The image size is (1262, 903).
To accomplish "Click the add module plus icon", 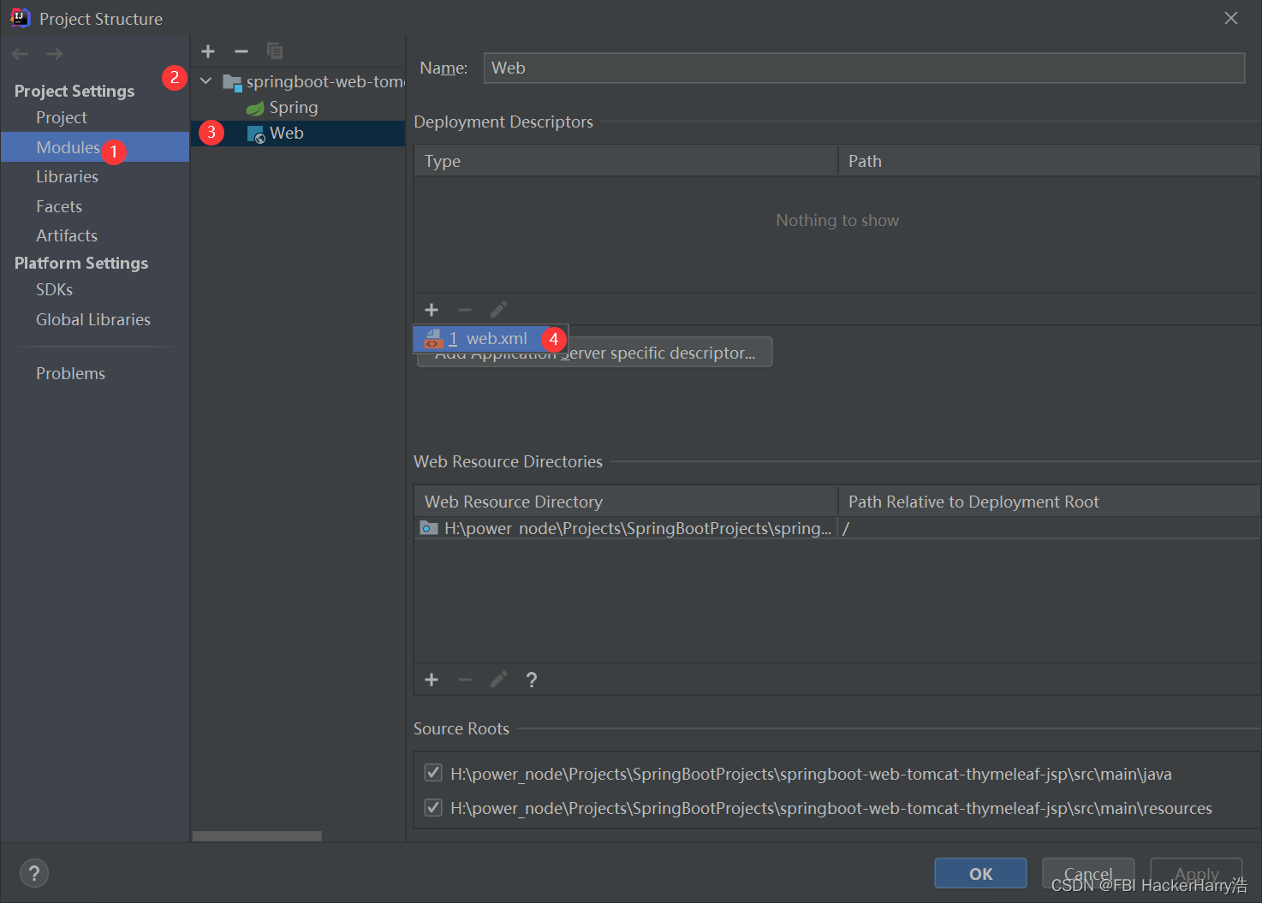I will point(208,51).
